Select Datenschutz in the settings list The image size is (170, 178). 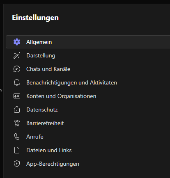tap(88, 110)
